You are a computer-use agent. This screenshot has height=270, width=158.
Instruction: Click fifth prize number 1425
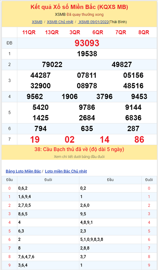40,118
